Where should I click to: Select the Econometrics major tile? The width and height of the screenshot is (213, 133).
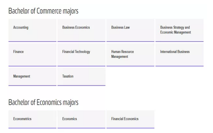pos(32,119)
